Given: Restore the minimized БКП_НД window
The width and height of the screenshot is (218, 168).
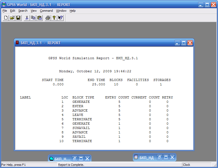Looking at the screenshot, I should (160, 157).
